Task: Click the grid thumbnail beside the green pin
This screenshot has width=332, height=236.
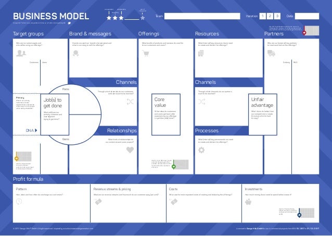Action: [x=181, y=165]
